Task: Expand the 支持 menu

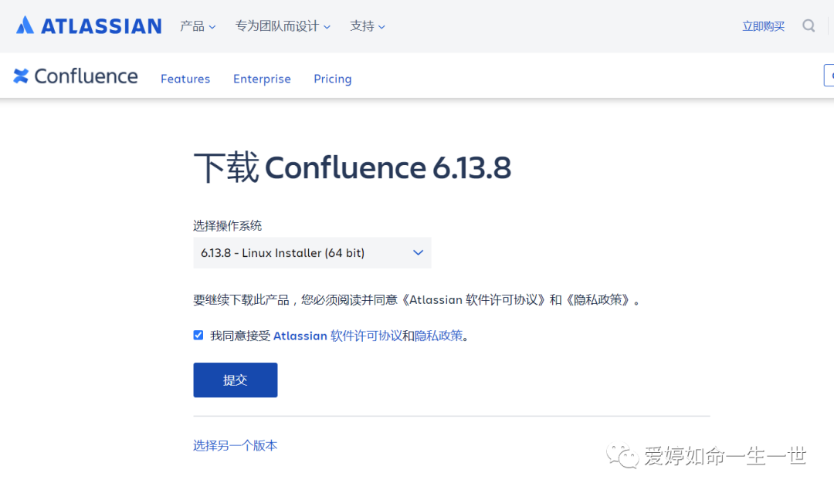Action: tap(367, 26)
